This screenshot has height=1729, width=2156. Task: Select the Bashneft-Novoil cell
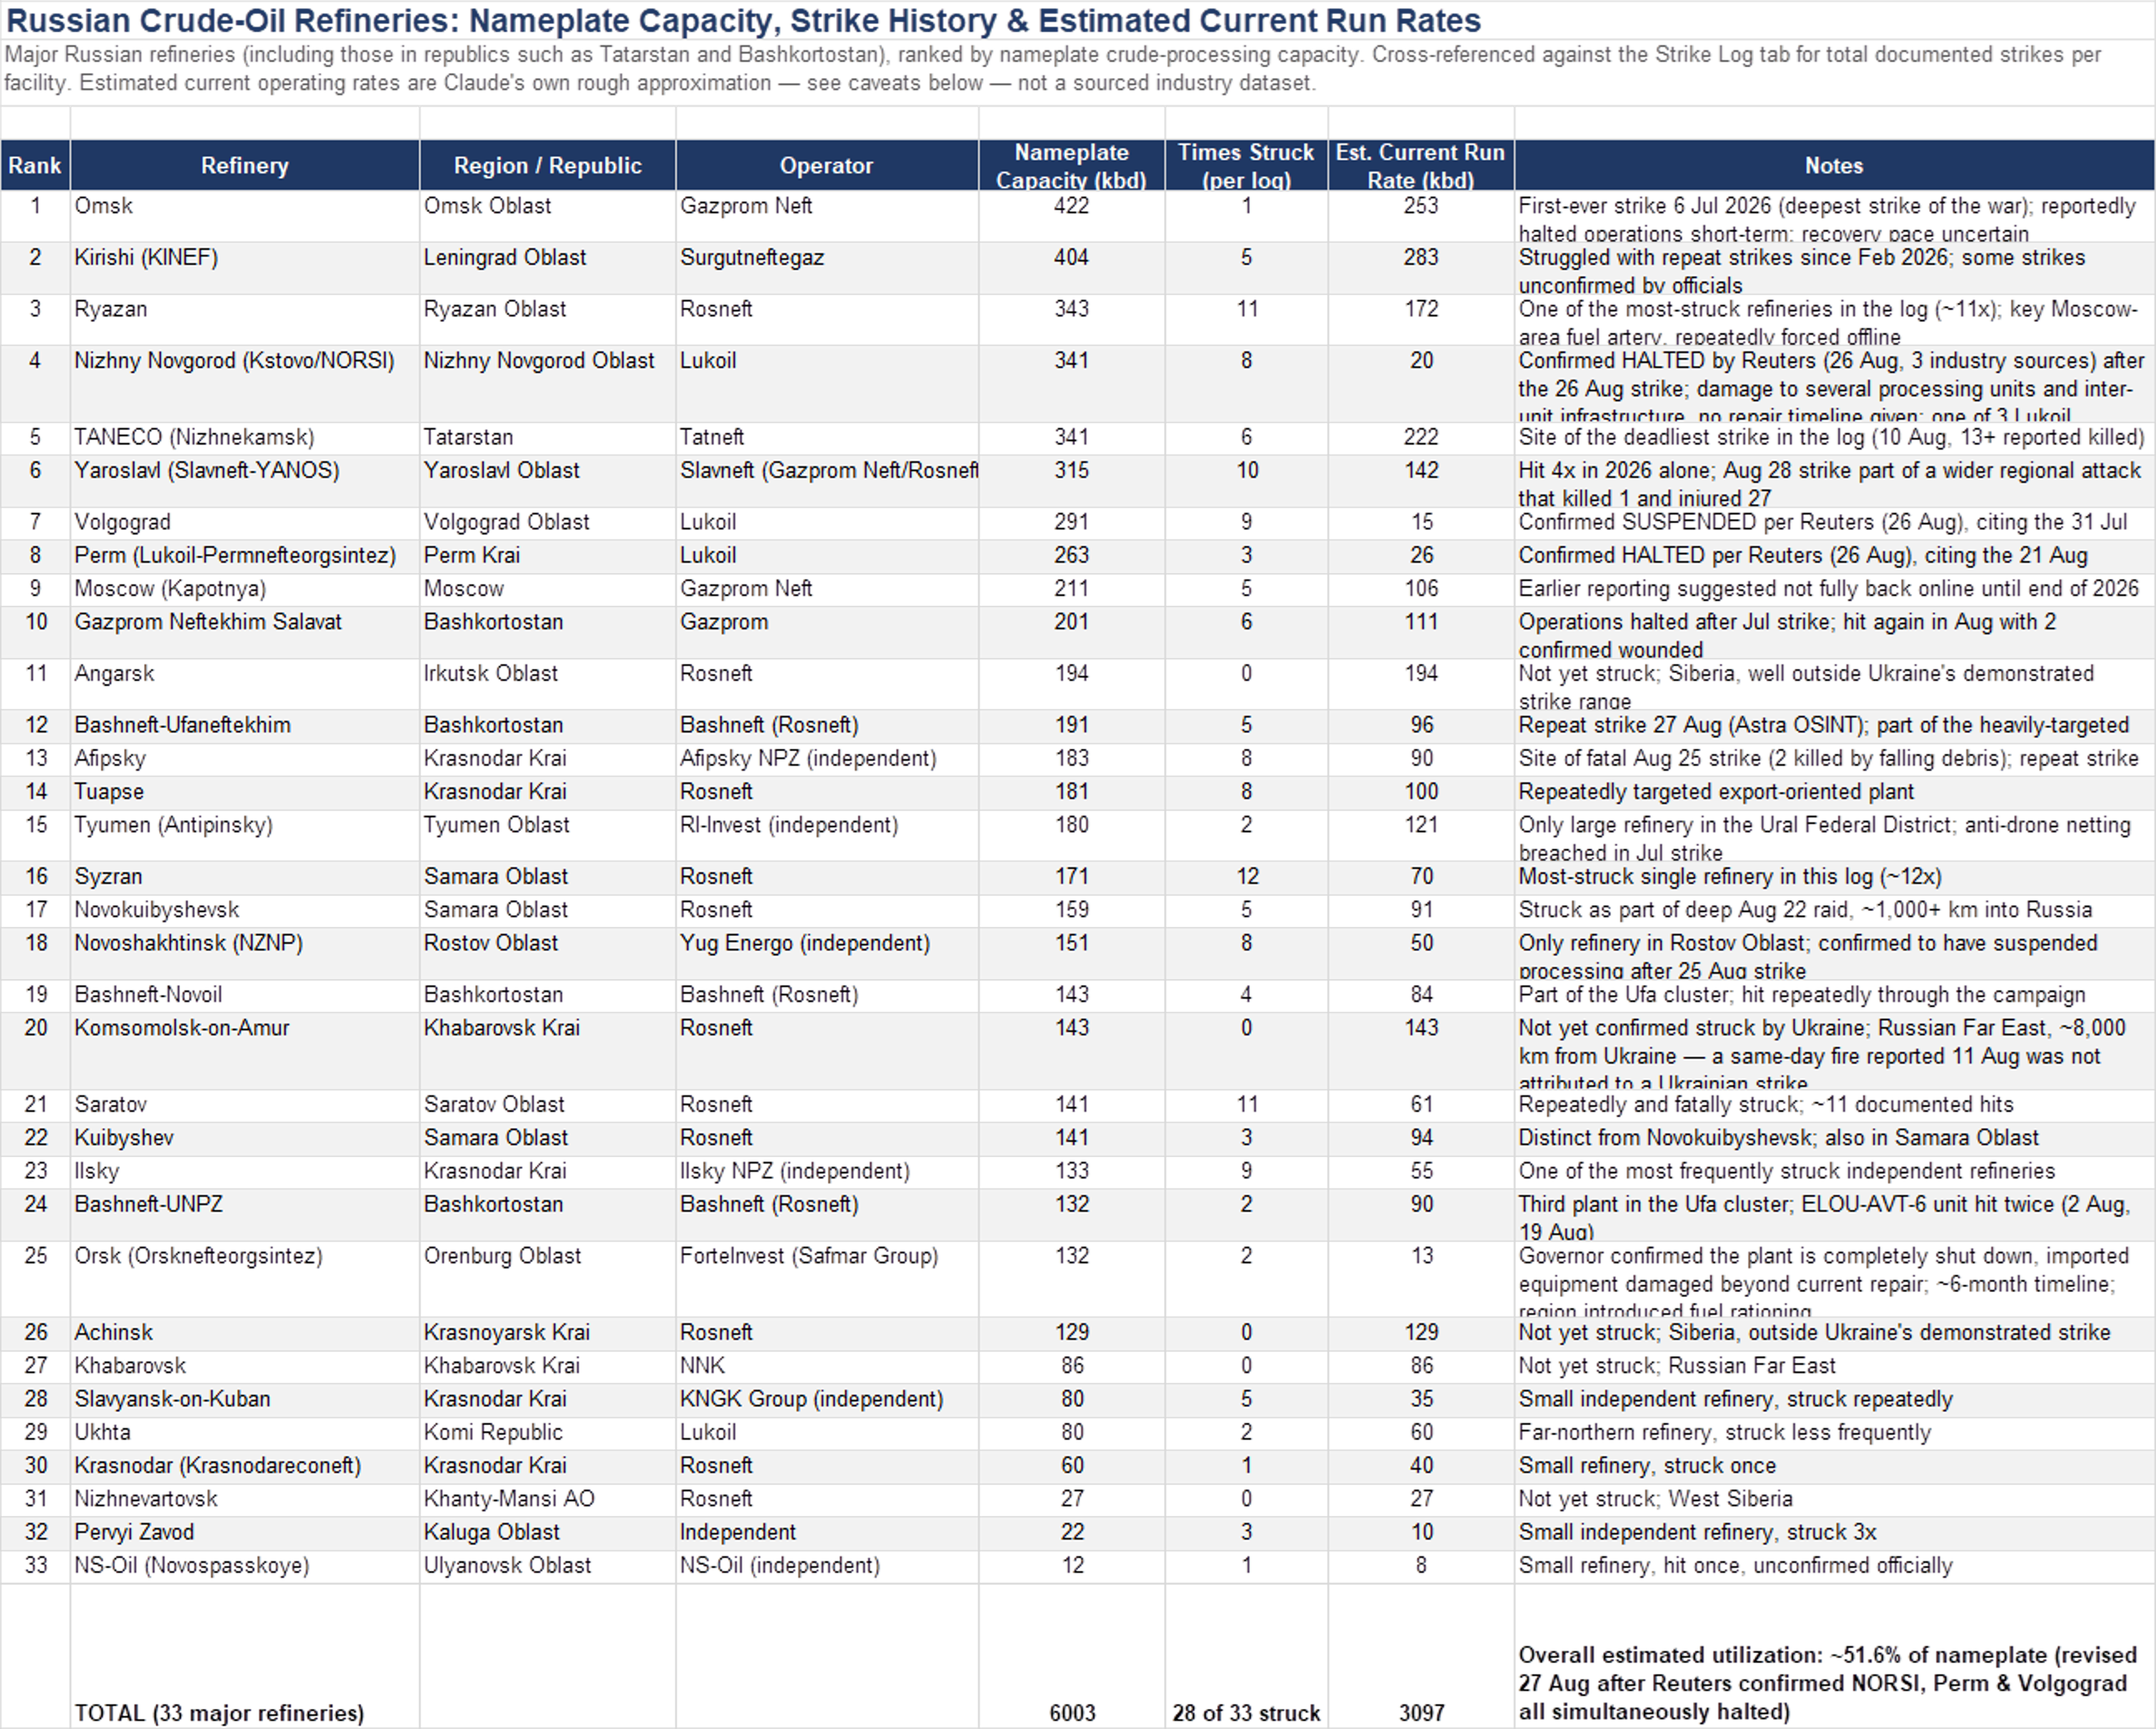tap(245, 995)
